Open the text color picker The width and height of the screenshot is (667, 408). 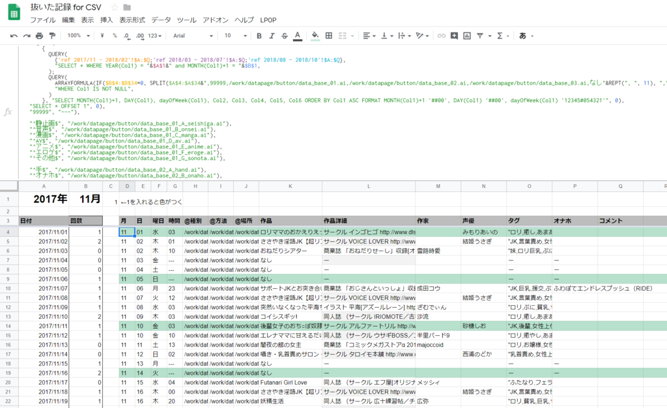pyautogui.click(x=298, y=36)
